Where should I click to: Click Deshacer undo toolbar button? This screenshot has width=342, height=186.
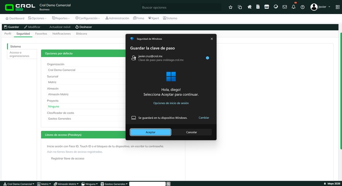(84, 27)
